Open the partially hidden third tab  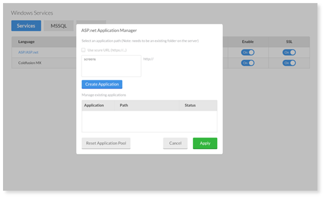click(x=91, y=22)
